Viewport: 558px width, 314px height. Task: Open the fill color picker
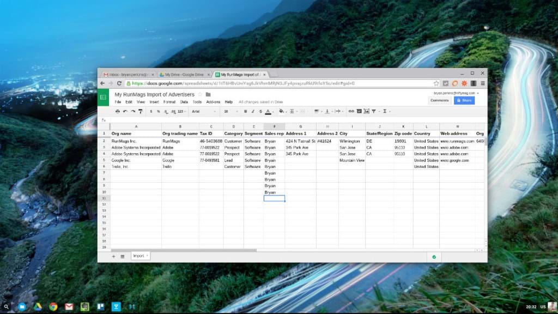pos(282,111)
